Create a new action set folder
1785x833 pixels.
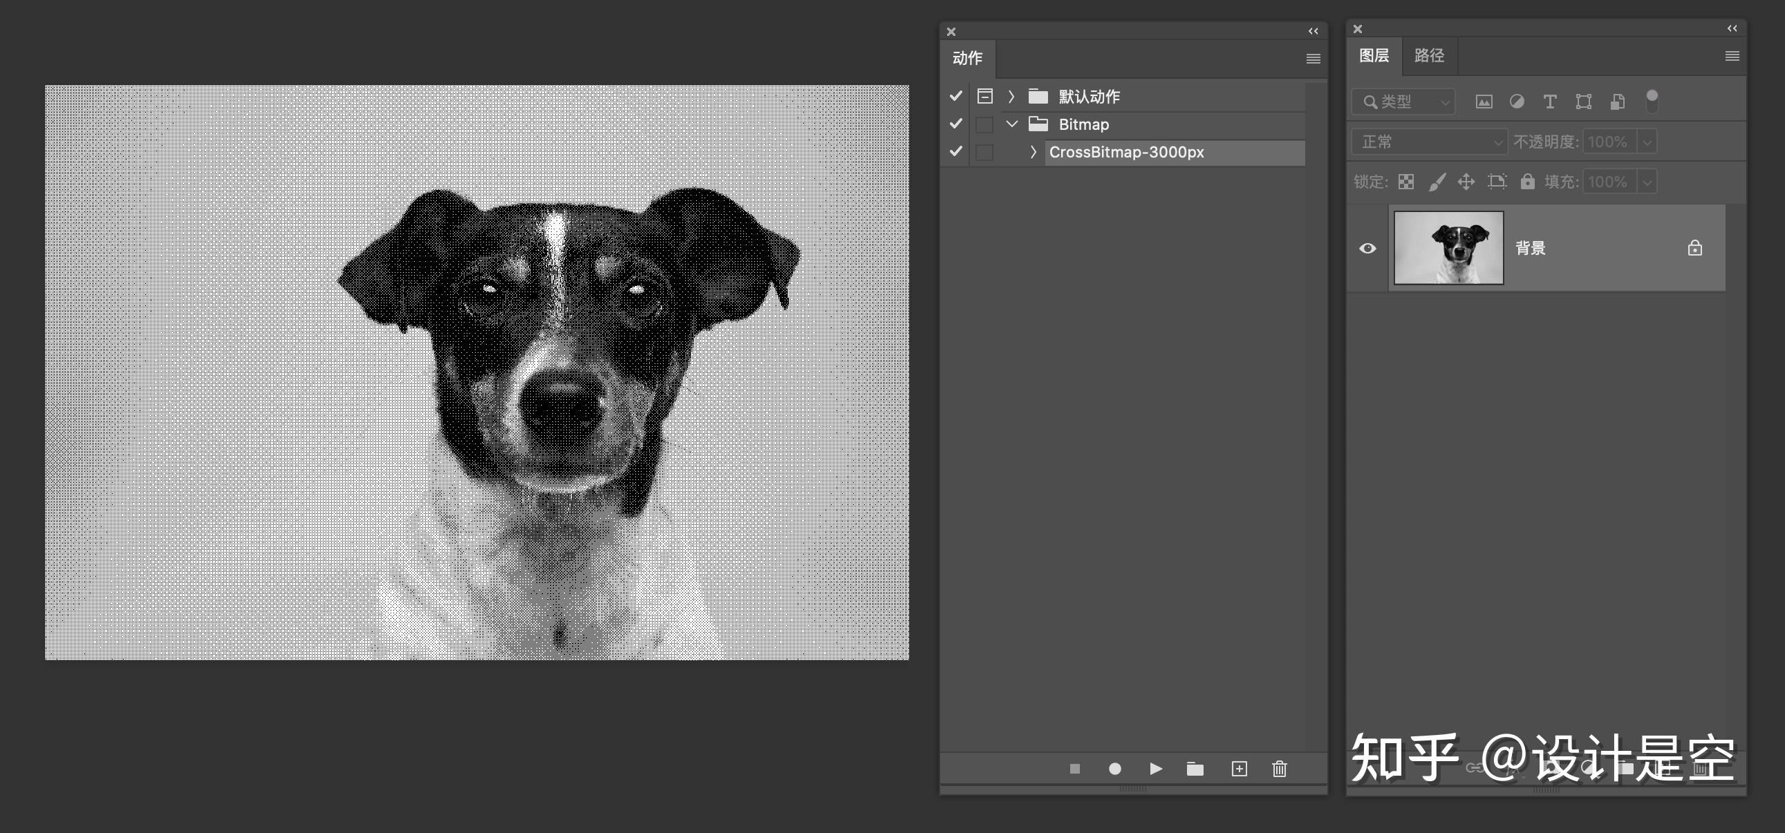pyautogui.click(x=1195, y=769)
